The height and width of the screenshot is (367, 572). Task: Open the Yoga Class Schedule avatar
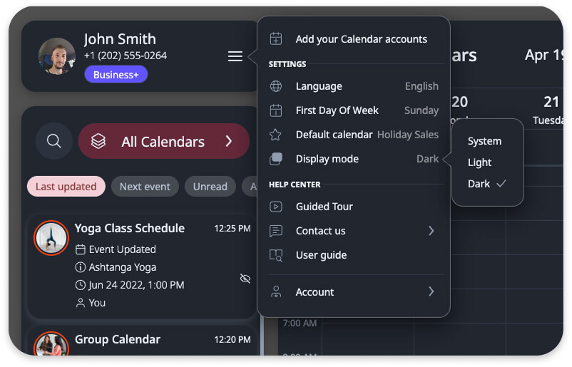51,238
